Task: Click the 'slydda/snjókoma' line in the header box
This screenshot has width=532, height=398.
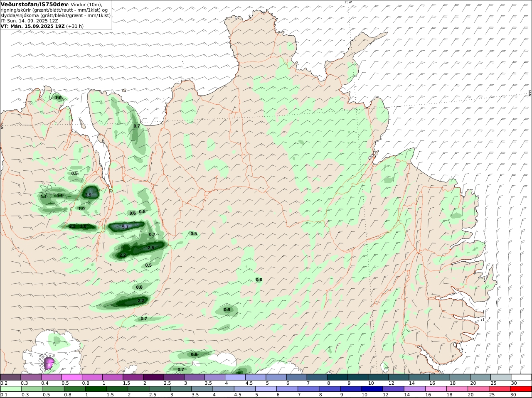Action: click(56, 15)
